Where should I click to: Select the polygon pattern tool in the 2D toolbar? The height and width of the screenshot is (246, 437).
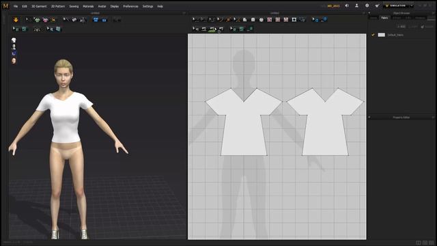244,20
